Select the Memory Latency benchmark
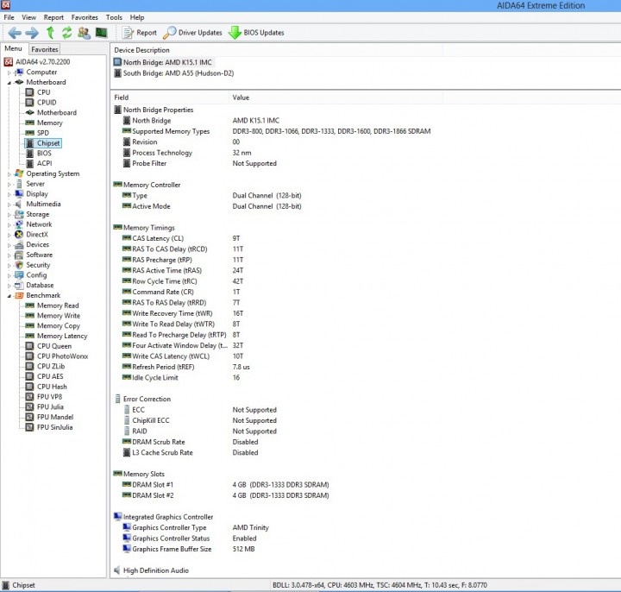The width and height of the screenshot is (621, 592). click(x=56, y=336)
